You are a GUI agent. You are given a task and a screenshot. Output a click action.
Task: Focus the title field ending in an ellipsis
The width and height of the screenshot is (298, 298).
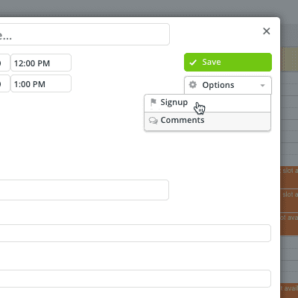84,34
